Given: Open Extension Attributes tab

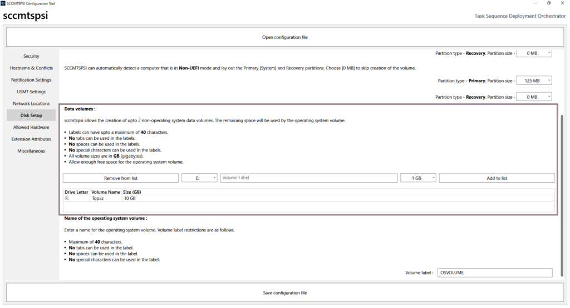Looking at the screenshot, I should 31,139.
